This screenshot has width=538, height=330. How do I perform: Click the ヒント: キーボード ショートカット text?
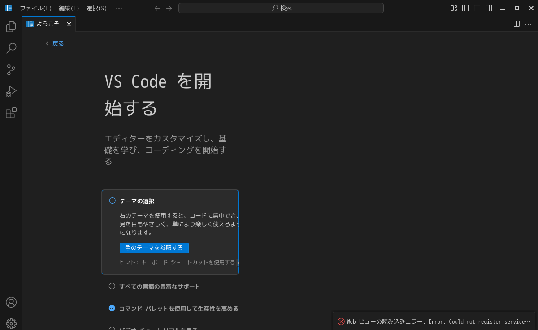[178, 262]
